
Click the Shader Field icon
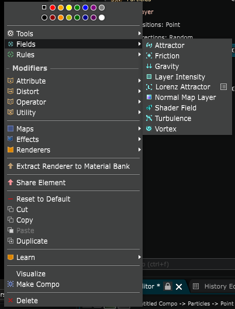149,108
